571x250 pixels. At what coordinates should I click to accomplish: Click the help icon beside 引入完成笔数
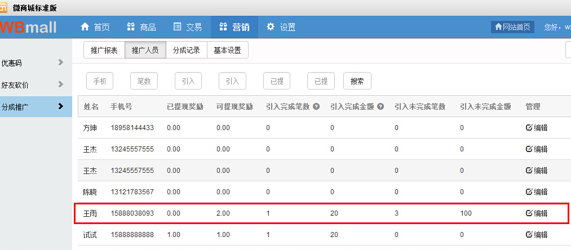pos(316,106)
